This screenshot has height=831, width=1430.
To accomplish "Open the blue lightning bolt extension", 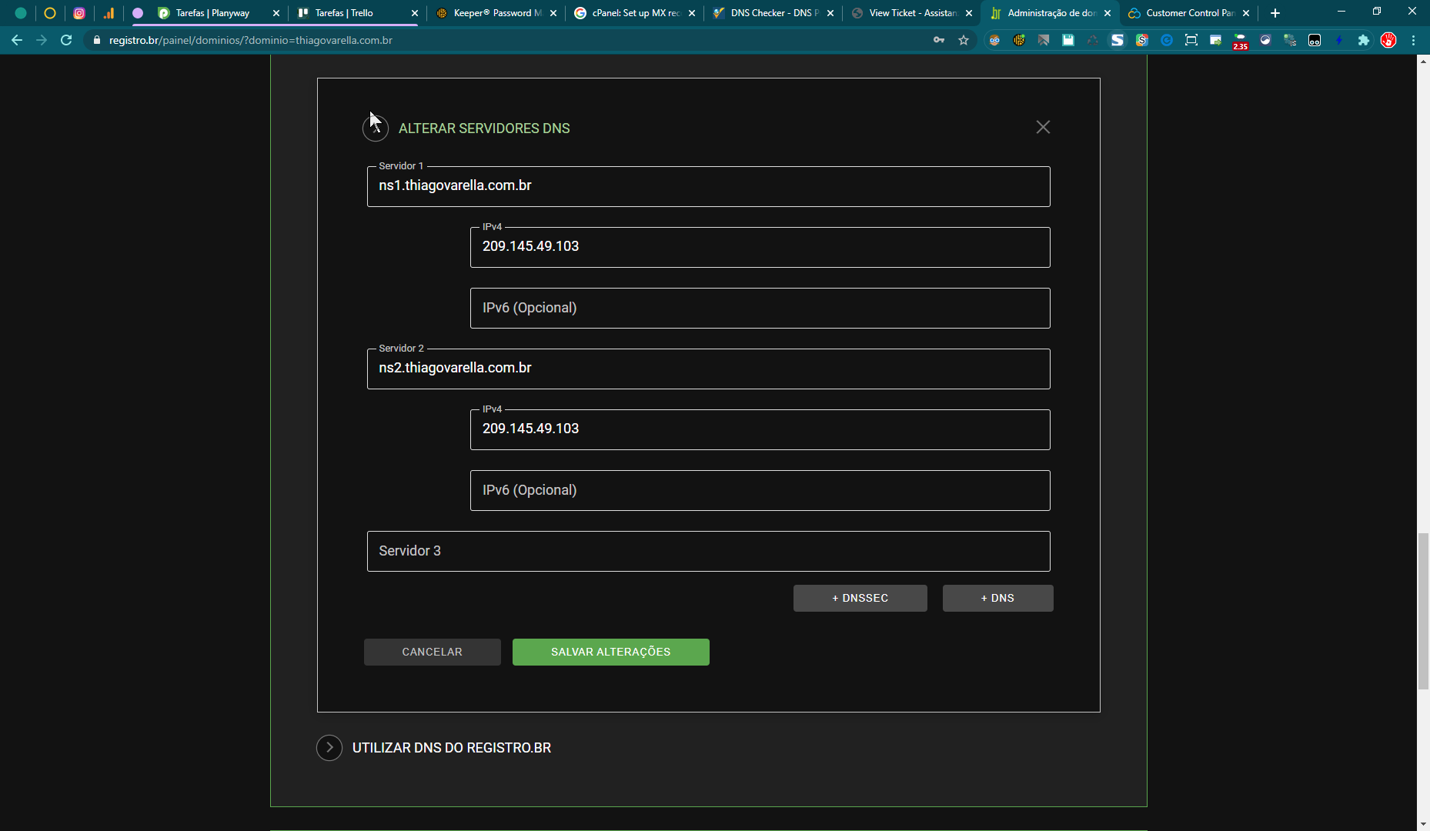I will [1339, 40].
